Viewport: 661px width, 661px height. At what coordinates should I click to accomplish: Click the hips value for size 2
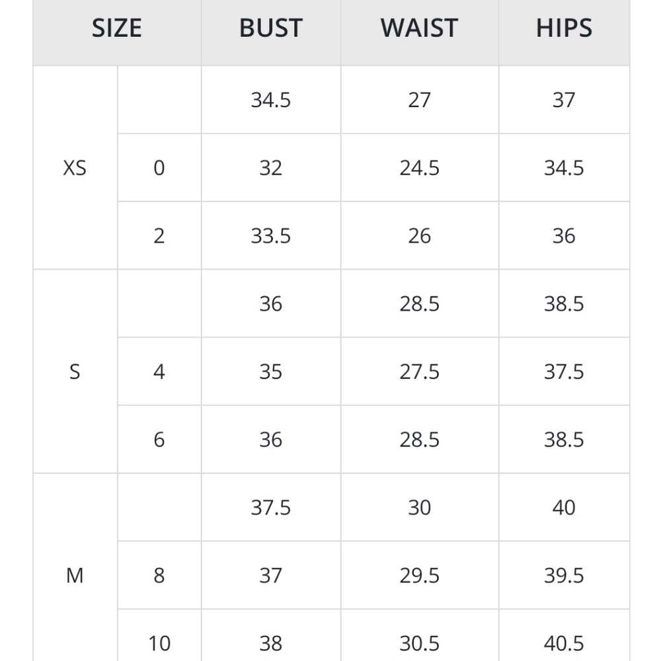pyautogui.click(x=564, y=236)
